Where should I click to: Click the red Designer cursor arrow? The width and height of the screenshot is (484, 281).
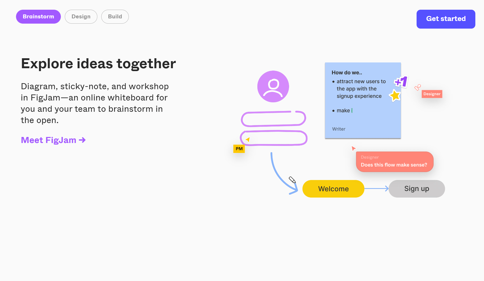353,149
